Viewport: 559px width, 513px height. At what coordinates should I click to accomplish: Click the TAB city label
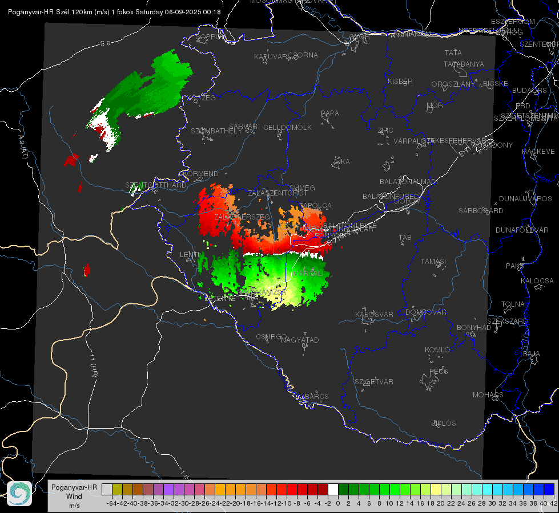coord(405,238)
